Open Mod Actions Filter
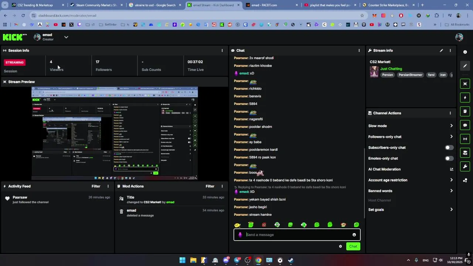The height and width of the screenshot is (266, 473). tap(210, 186)
